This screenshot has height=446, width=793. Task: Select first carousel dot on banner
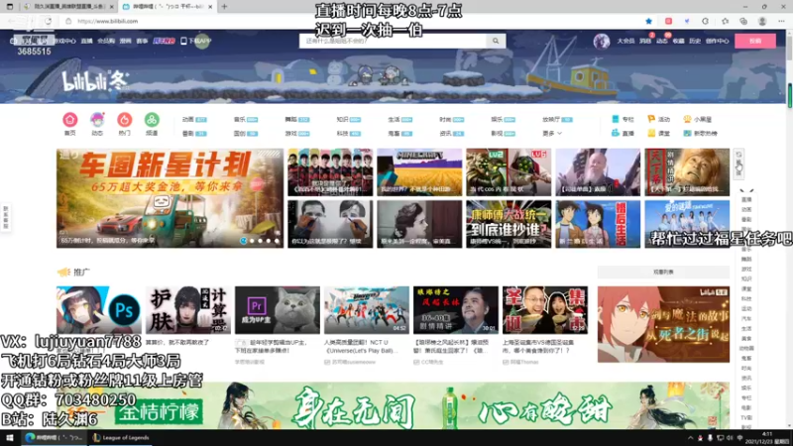244,241
